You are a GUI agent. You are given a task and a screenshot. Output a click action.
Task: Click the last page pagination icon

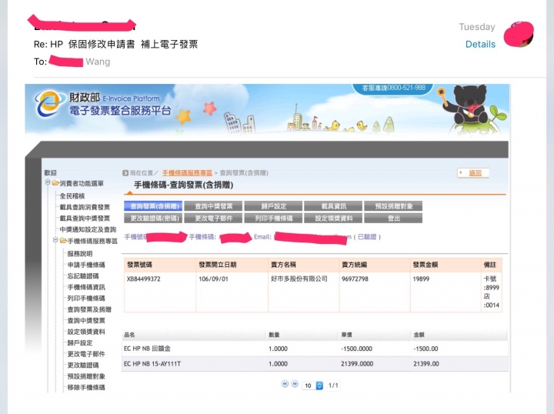294,384
